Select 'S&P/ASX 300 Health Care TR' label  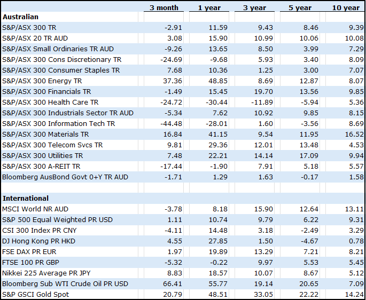(x=50, y=102)
